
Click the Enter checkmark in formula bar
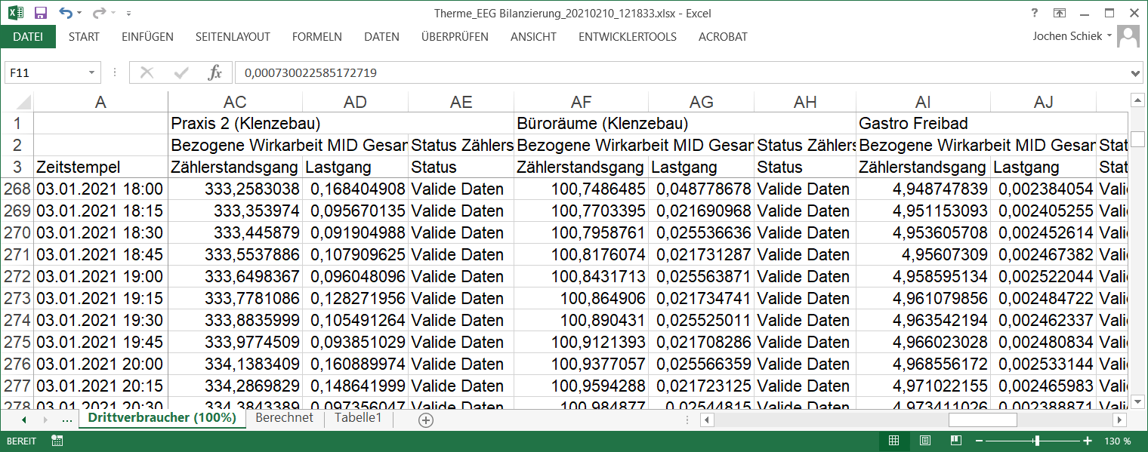click(x=181, y=72)
